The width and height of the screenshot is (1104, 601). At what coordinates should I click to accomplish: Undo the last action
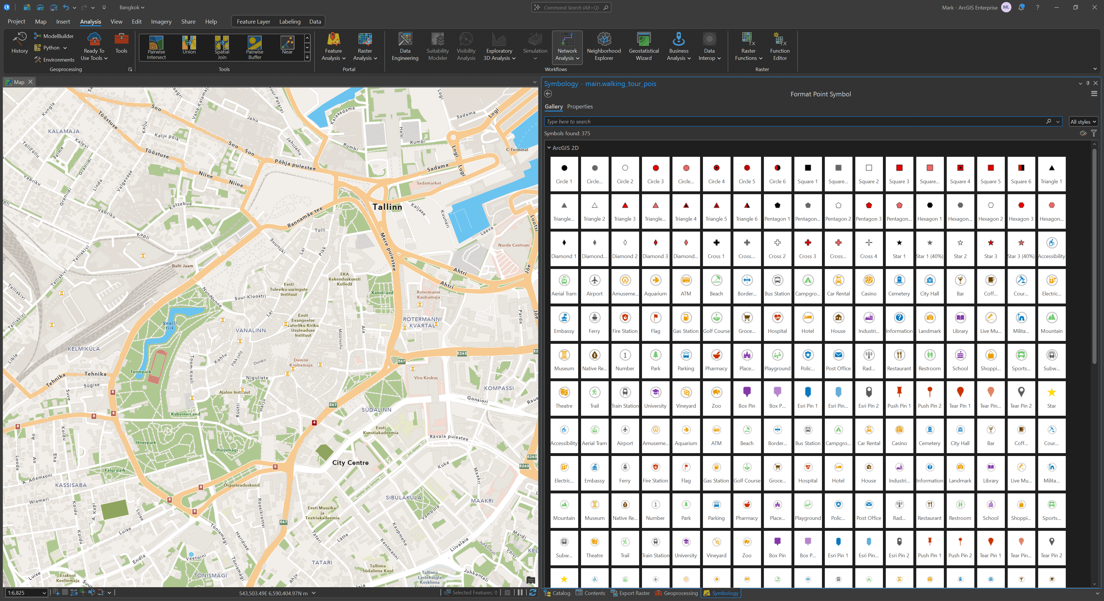point(66,7)
